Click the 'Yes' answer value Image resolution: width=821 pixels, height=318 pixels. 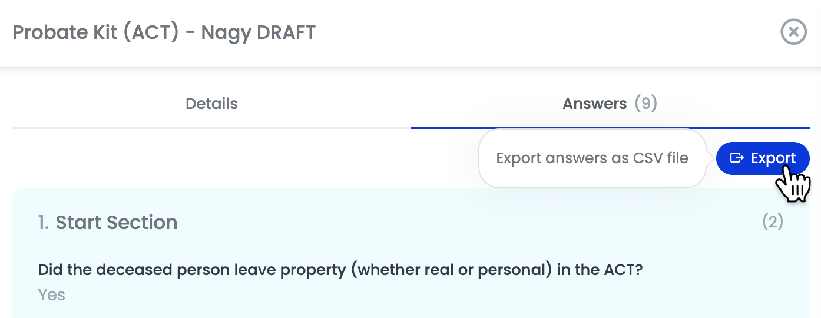point(52,294)
